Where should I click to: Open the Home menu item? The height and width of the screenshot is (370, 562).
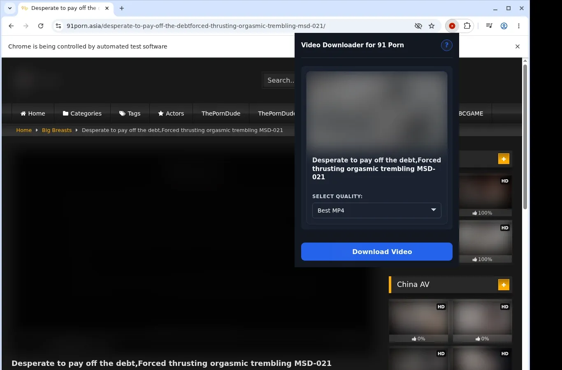point(33,113)
